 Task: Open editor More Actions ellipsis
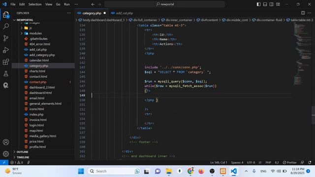pyautogui.click(x=310, y=13)
